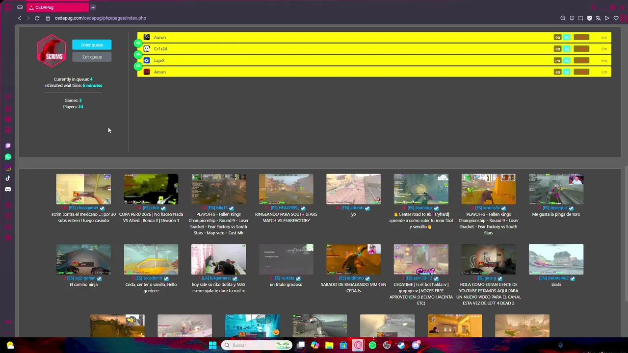Reload the page with the refresh icon
This screenshot has height=353, width=628.
point(37,18)
